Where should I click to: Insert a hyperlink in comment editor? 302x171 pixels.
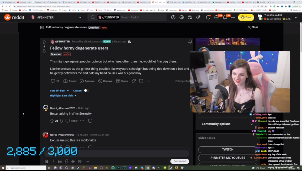point(66,161)
